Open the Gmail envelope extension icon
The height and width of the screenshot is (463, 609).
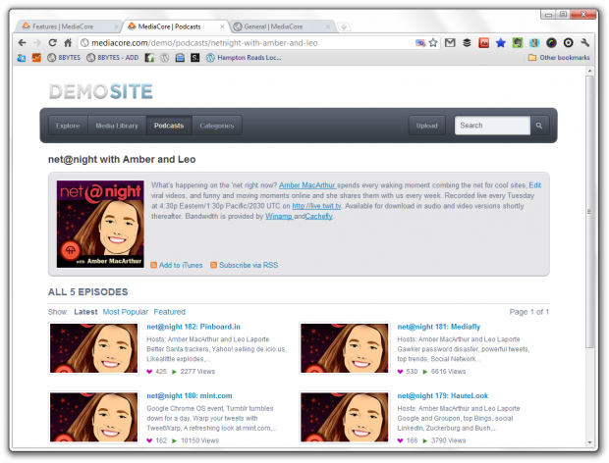click(x=450, y=42)
